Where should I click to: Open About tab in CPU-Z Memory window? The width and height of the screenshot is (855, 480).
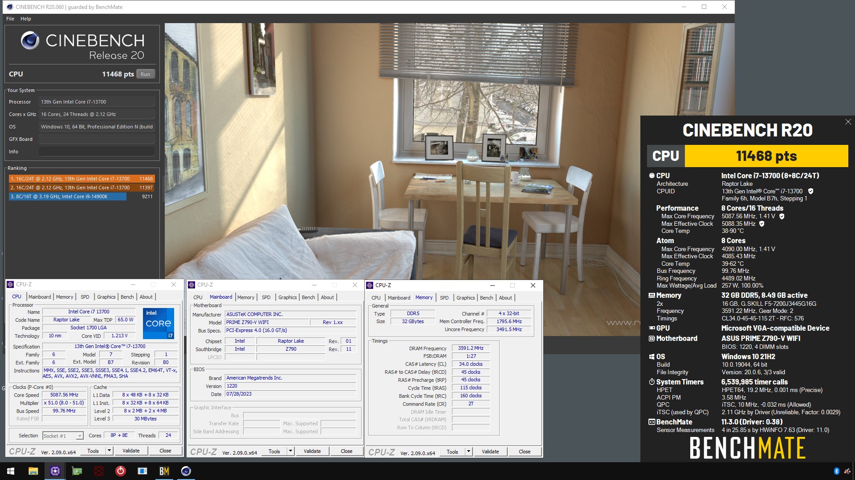click(x=505, y=298)
